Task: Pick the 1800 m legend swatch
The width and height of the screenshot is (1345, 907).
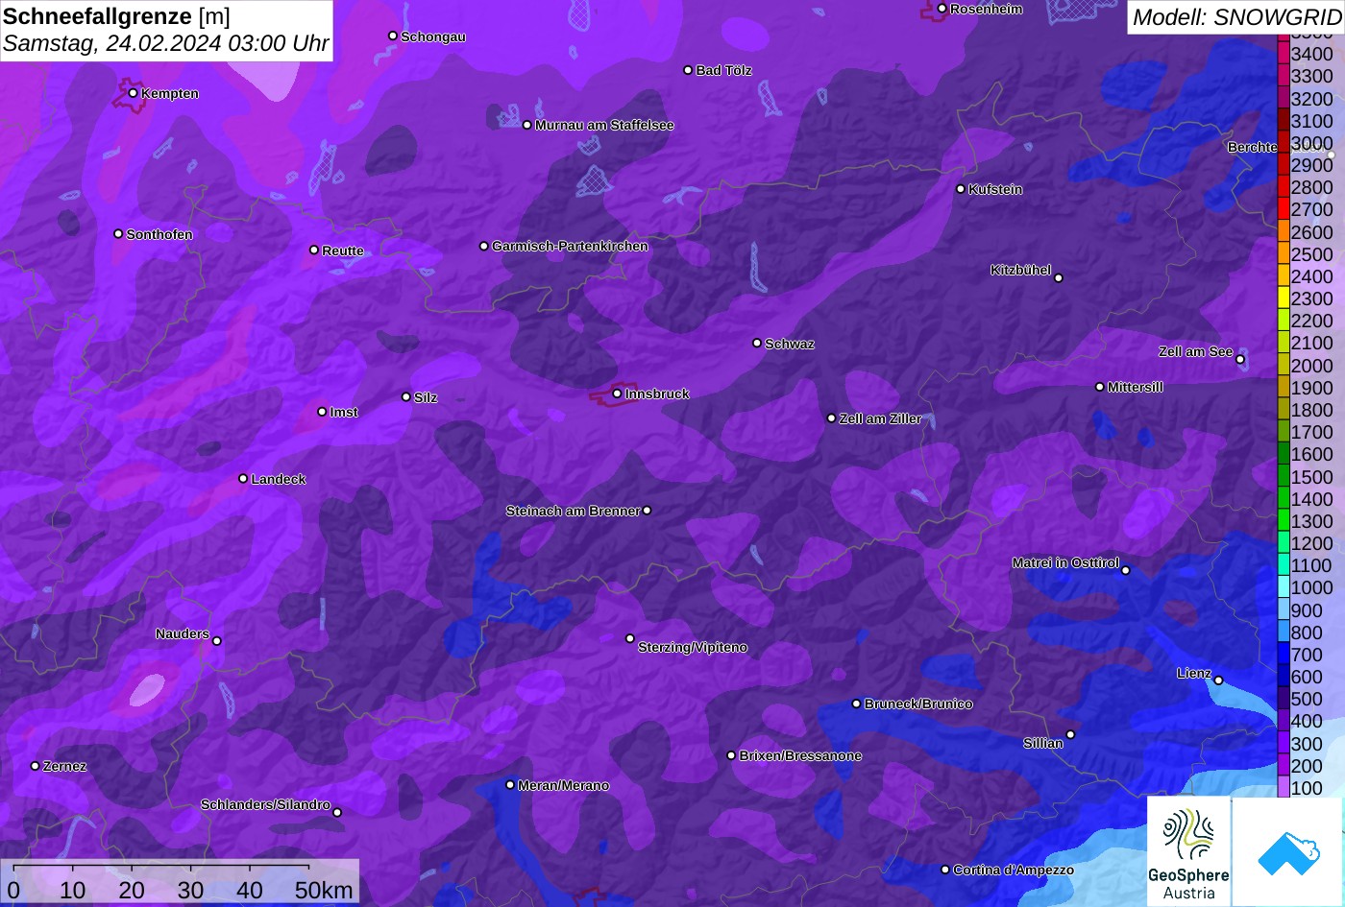Action: (1284, 410)
